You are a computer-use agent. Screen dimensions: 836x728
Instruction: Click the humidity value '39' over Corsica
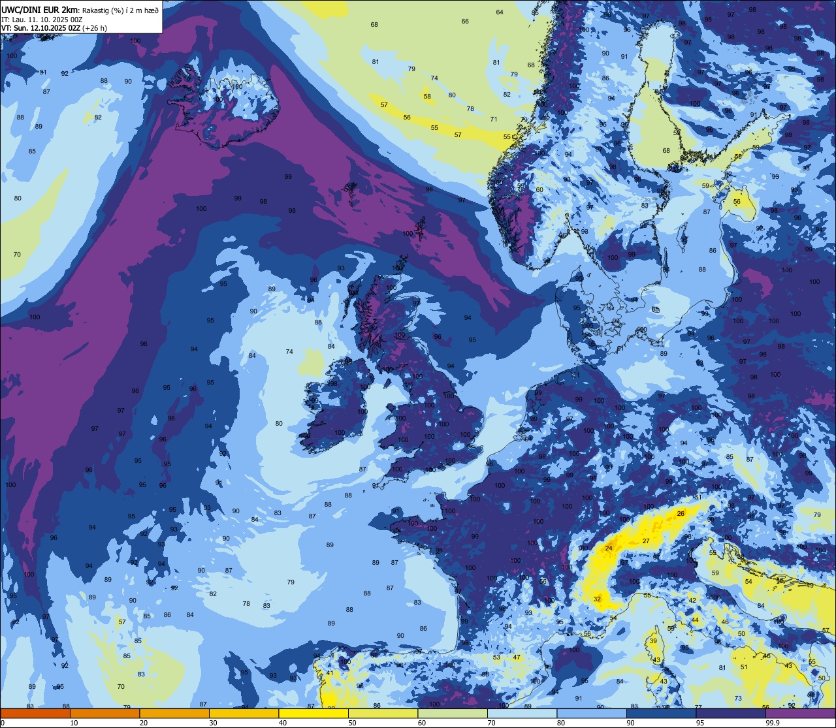[x=653, y=641]
